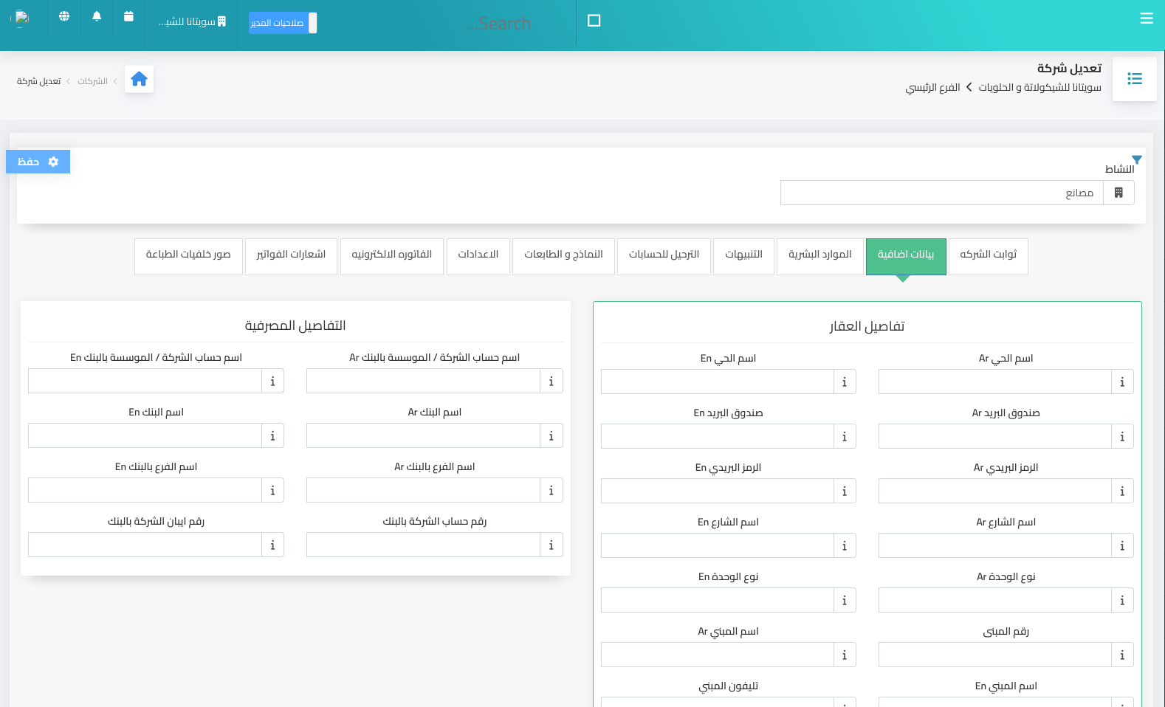Click the filter funnel icon

tap(1137, 159)
